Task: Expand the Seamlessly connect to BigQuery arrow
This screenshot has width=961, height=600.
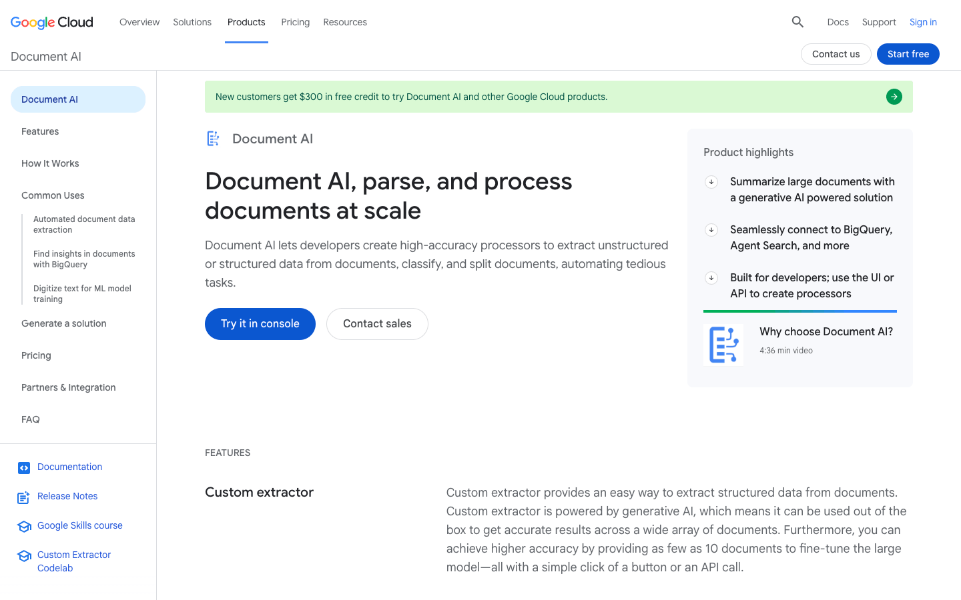Action: coord(711,229)
